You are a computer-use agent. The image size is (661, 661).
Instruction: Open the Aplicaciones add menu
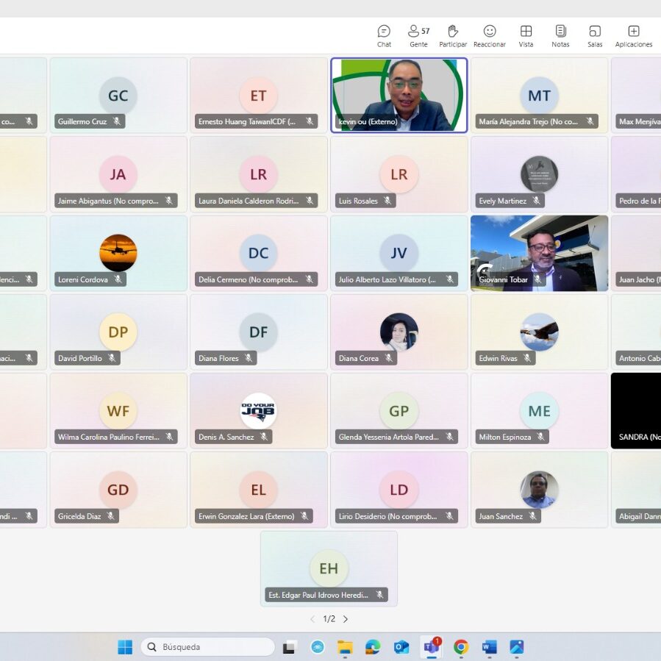click(633, 35)
